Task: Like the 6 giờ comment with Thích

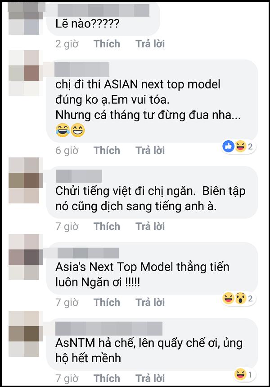Action: tap(107, 150)
